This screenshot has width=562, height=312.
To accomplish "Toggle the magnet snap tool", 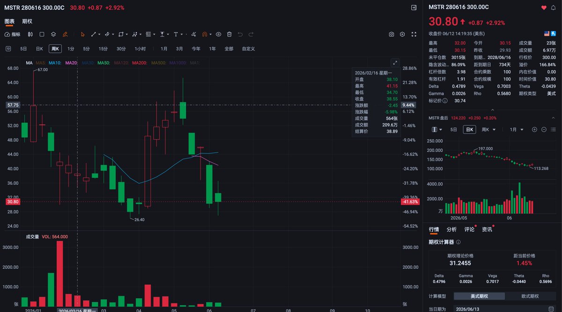I will [205, 34].
